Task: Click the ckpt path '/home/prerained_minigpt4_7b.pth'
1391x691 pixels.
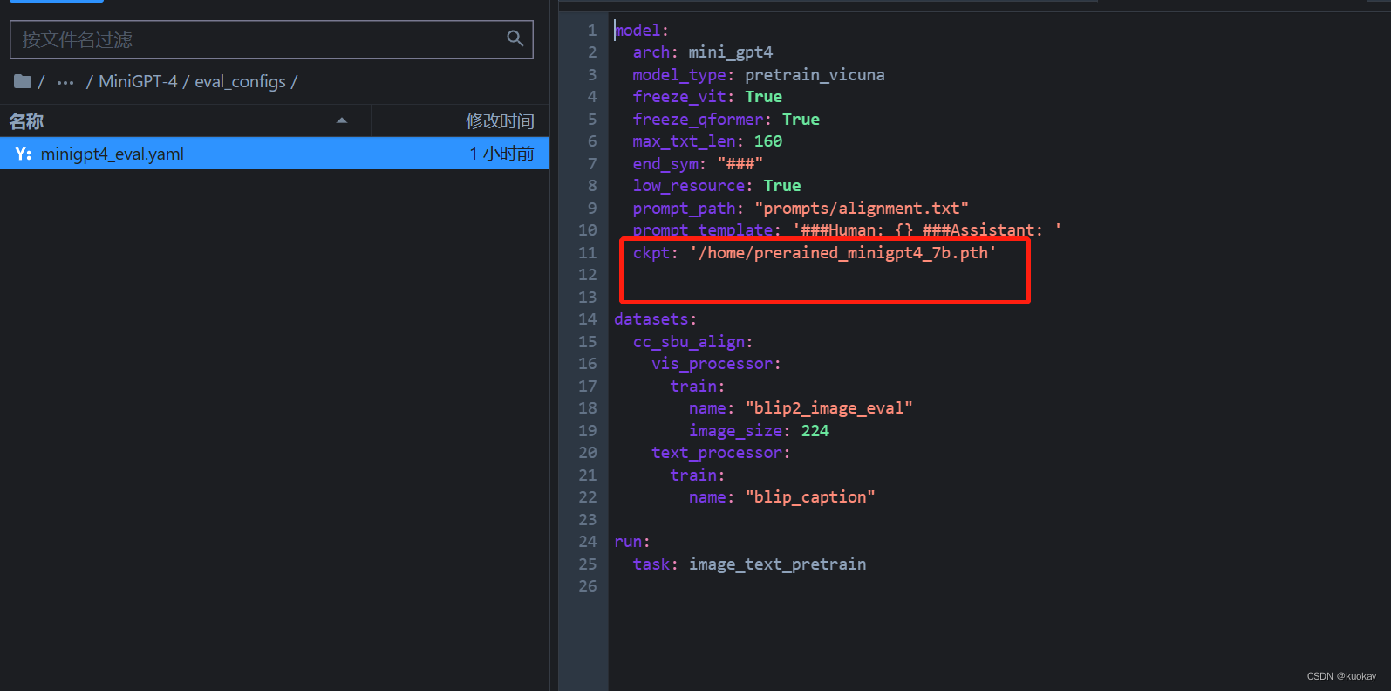Action: point(843,253)
